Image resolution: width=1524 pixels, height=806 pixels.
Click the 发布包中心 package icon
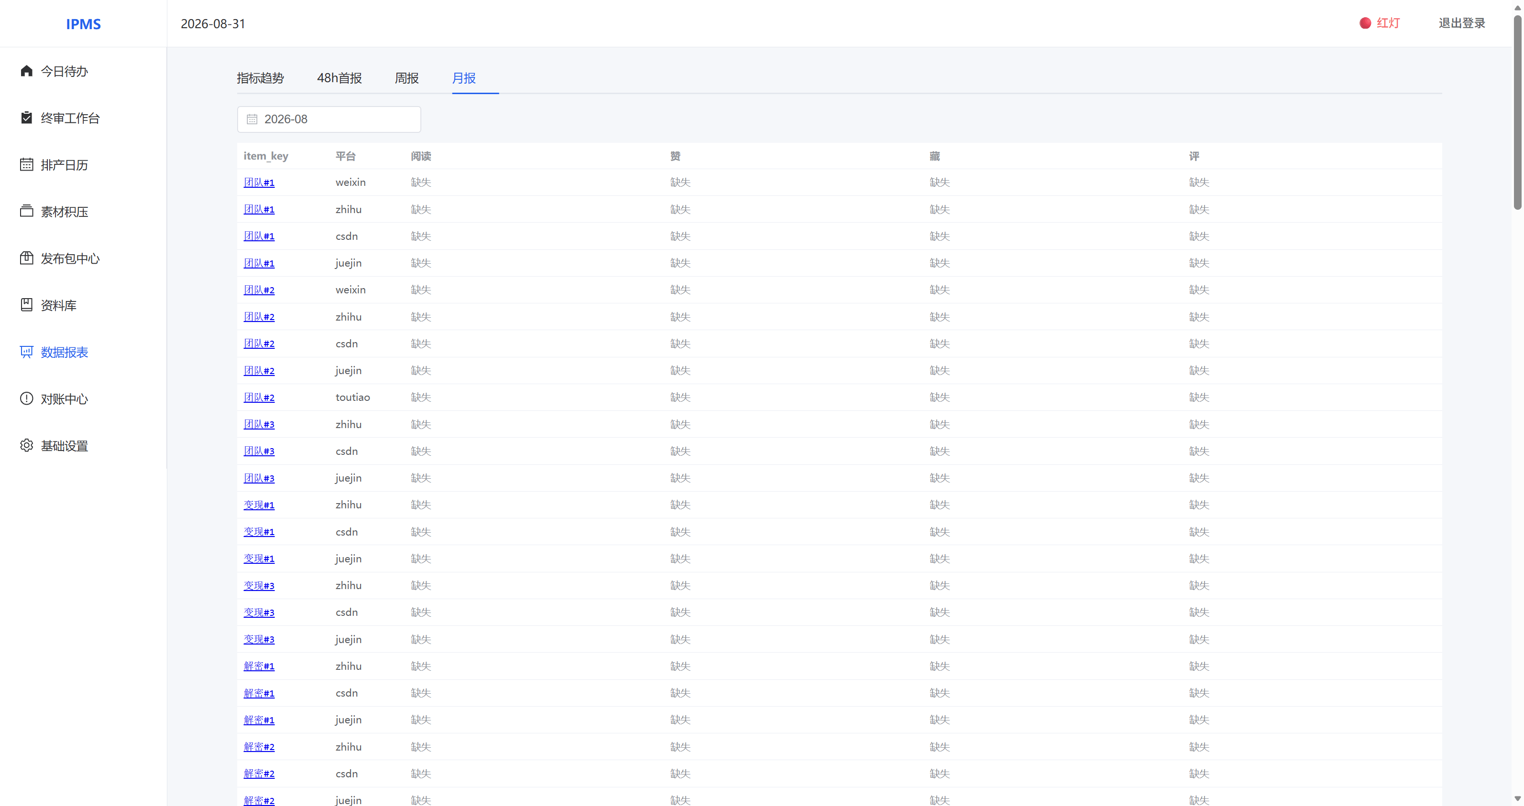(x=26, y=258)
